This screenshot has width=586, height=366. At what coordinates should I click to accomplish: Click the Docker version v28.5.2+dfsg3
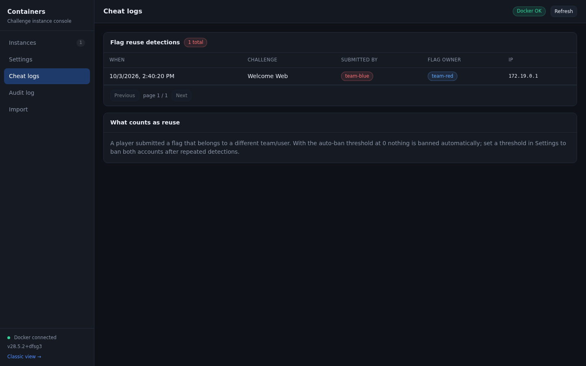24,346
